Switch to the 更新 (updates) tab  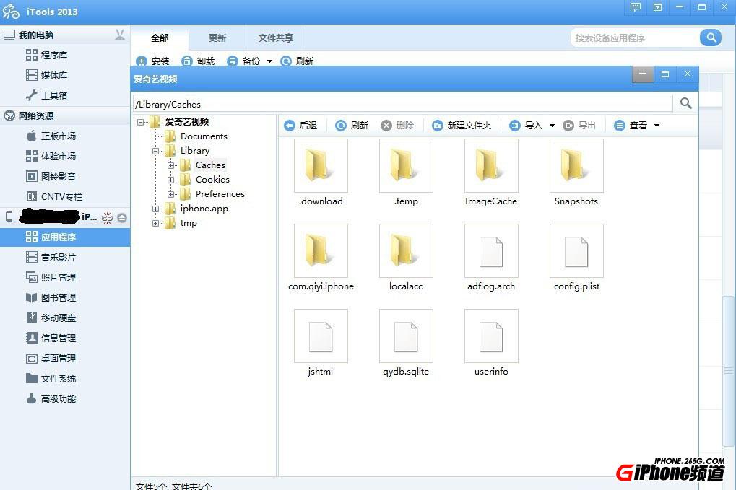tap(216, 38)
